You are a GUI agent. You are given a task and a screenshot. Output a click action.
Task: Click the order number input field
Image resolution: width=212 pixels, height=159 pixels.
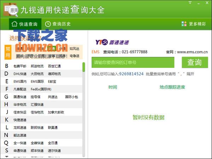[x=133, y=62]
